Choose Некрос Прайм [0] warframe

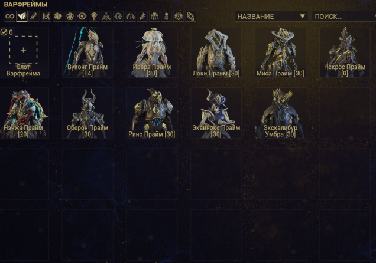(x=345, y=52)
